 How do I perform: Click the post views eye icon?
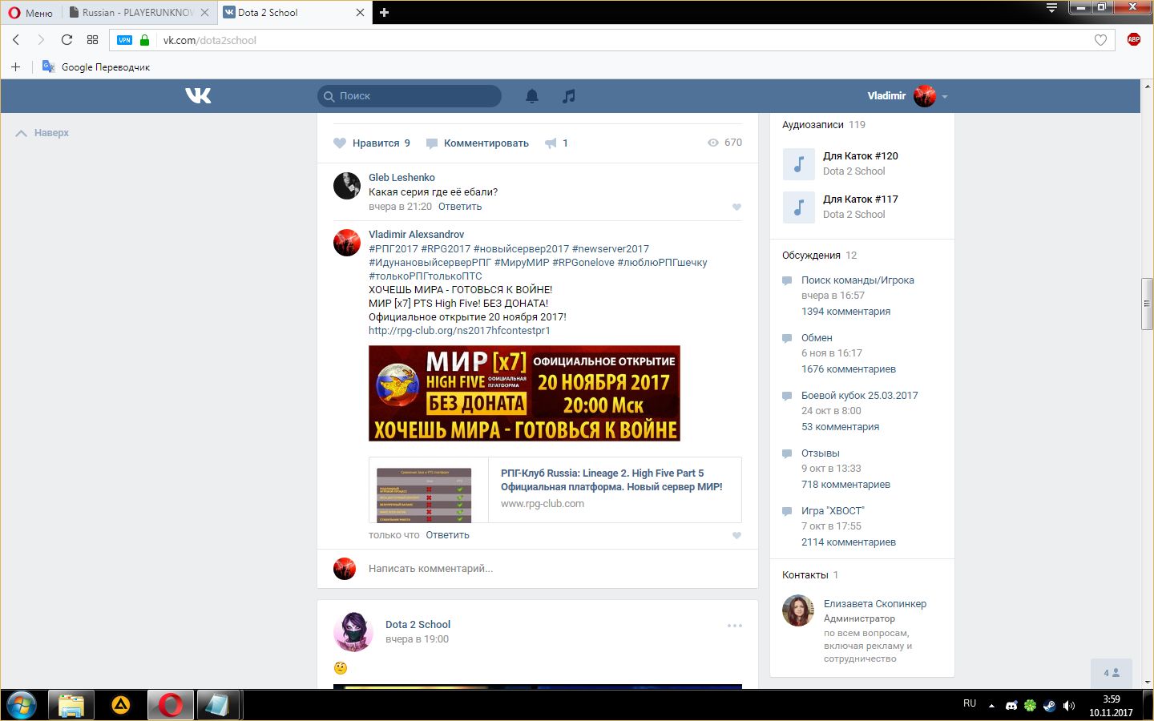[713, 143]
